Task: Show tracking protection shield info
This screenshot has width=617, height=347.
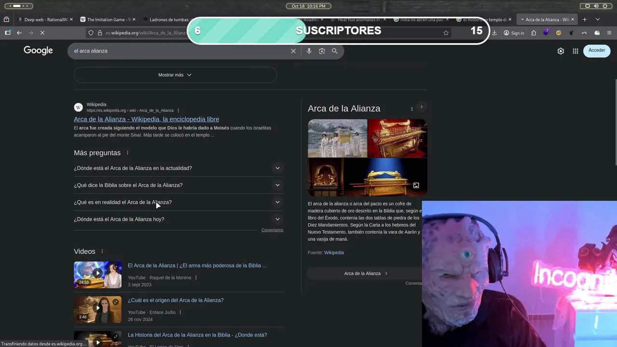Action: click(x=90, y=33)
